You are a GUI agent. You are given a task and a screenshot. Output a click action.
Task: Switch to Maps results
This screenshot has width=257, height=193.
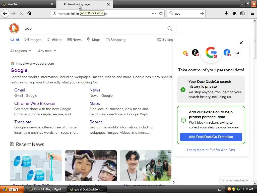[94, 40]
